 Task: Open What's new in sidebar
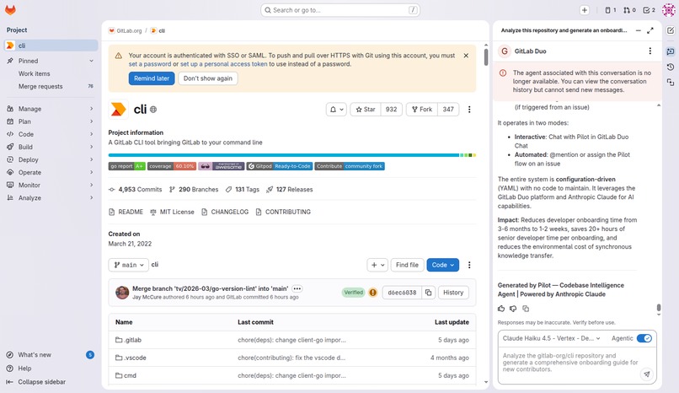point(51,355)
